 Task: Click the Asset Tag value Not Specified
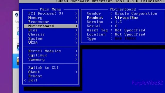[130, 30]
